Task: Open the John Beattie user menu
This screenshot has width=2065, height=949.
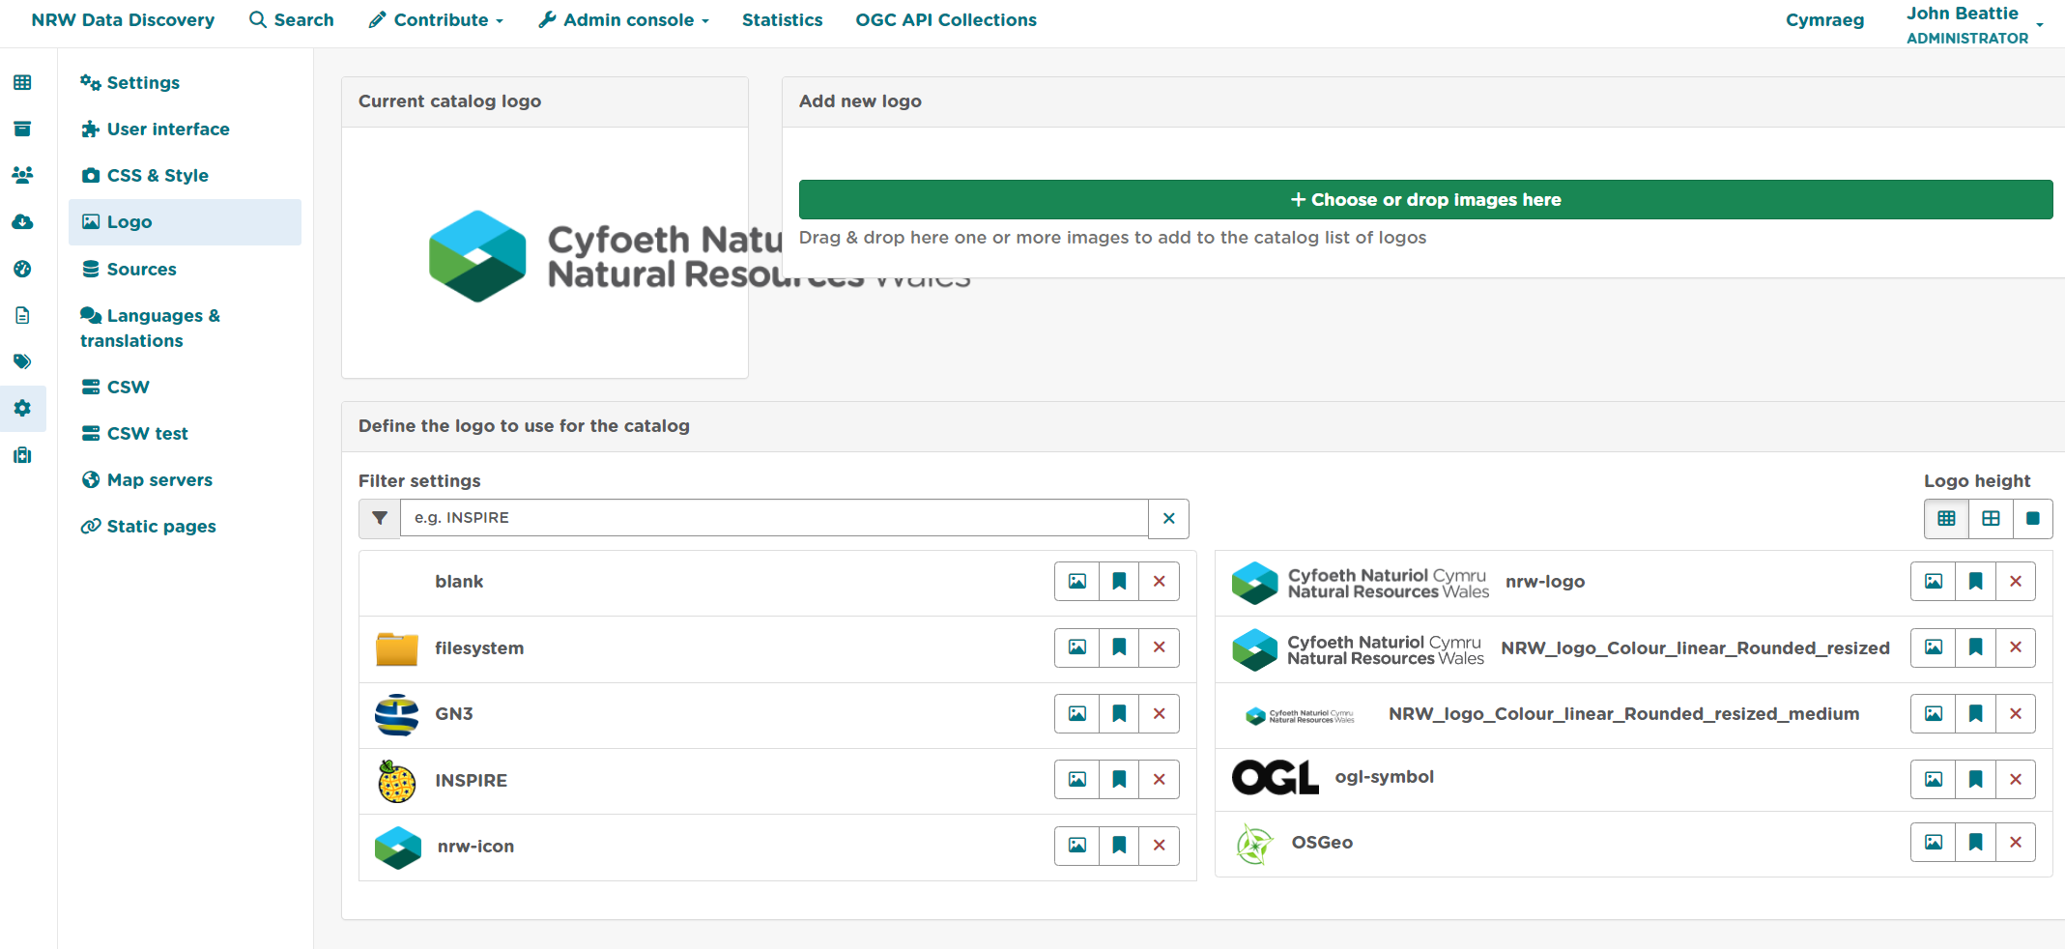Action: point(1975,24)
